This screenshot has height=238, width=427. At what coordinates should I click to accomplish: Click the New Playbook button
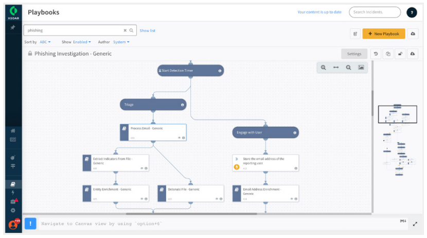click(x=383, y=34)
